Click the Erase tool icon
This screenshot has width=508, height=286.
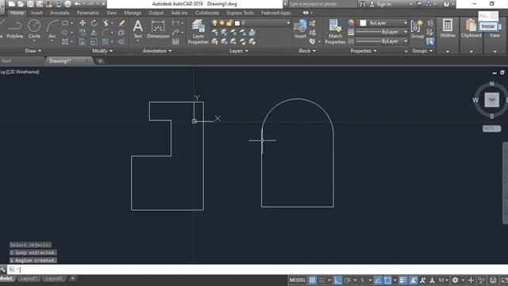pyautogui.click(x=121, y=23)
